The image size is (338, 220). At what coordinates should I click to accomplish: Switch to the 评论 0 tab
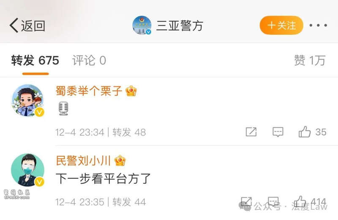tap(89, 60)
